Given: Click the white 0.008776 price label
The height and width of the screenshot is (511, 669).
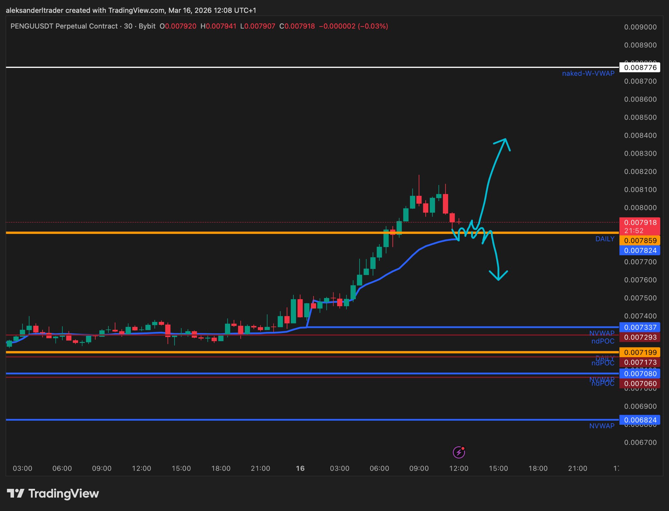Looking at the screenshot, I should 640,68.
